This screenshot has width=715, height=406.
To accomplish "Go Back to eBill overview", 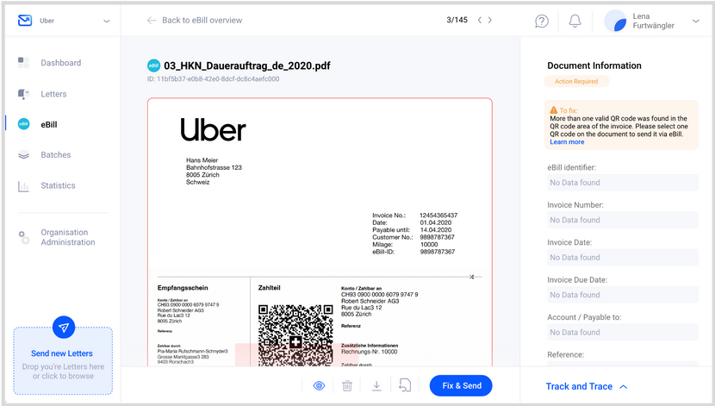I will [202, 20].
